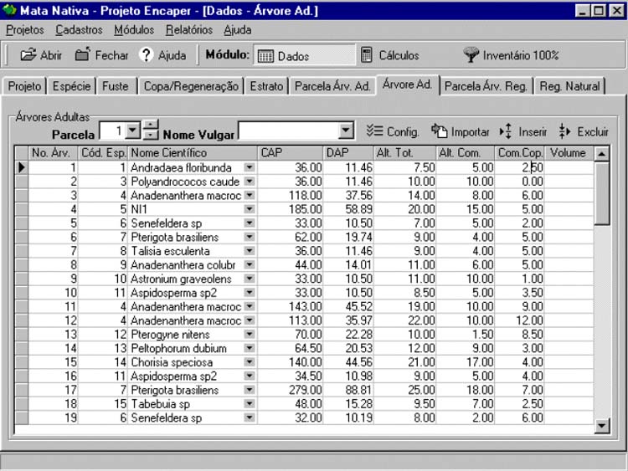The width and height of the screenshot is (628, 471).
Task: Click Inserir to add a row
Action: pyautogui.click(x=506, y=131)
